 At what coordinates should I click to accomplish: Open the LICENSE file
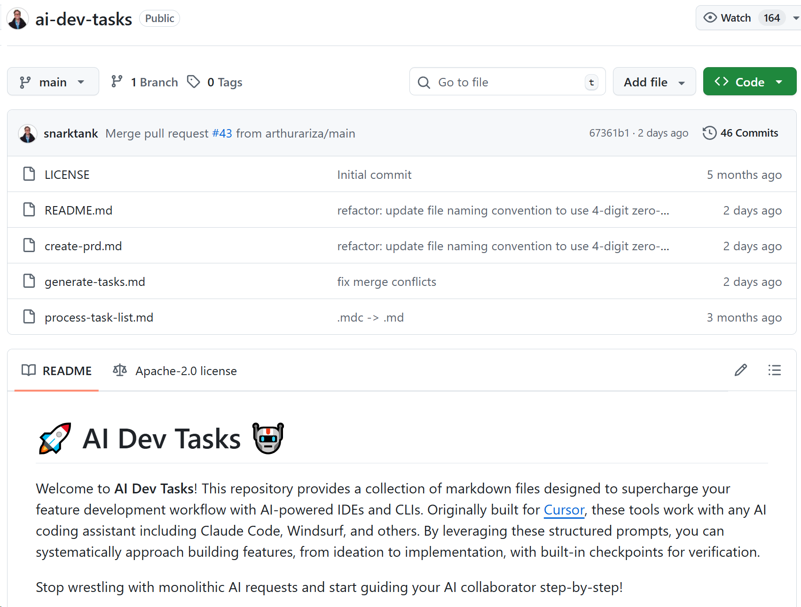coord(67,175)
